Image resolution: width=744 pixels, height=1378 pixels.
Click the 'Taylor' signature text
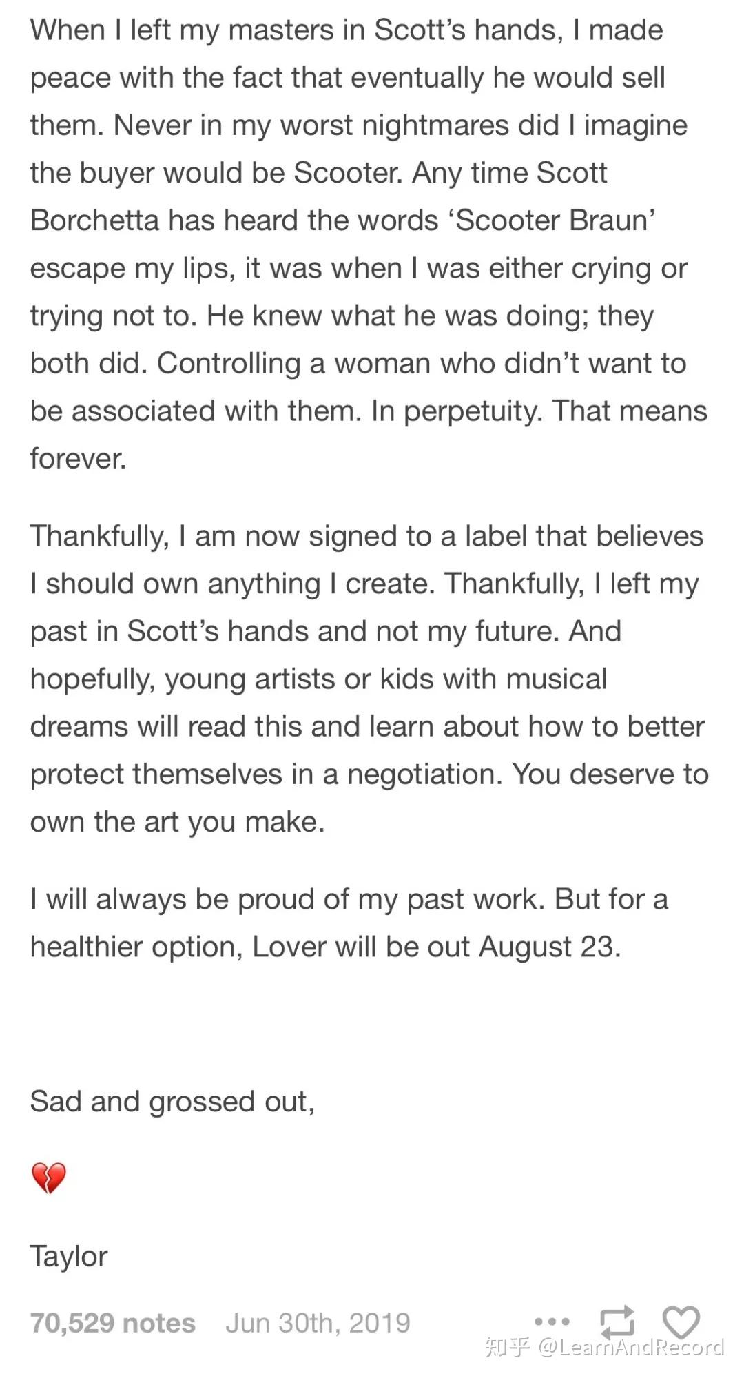pyautogui.click(x=69, y=1256)
